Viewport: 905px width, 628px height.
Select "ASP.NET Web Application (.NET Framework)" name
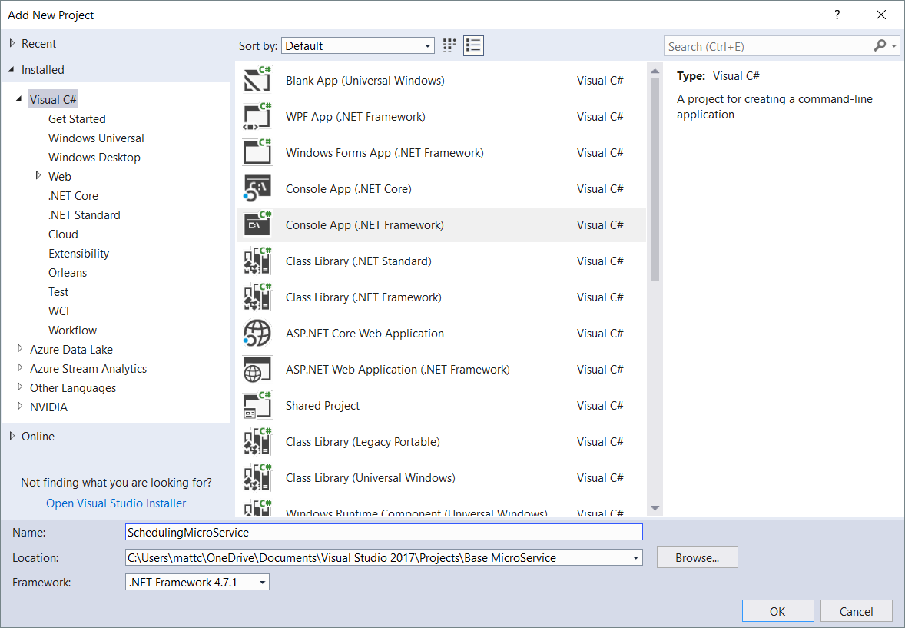click(398, 370)
